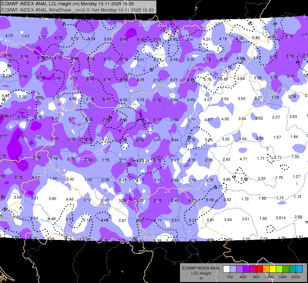This screenshot has width=308, height=283.
Task: Click the wind shear value 2.82
Action: (88, 160)
